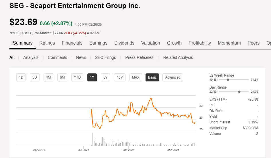This screenshot has width=271, height=158.
Task: Click the Jan 2025 axis label
Action: [173, 150]
